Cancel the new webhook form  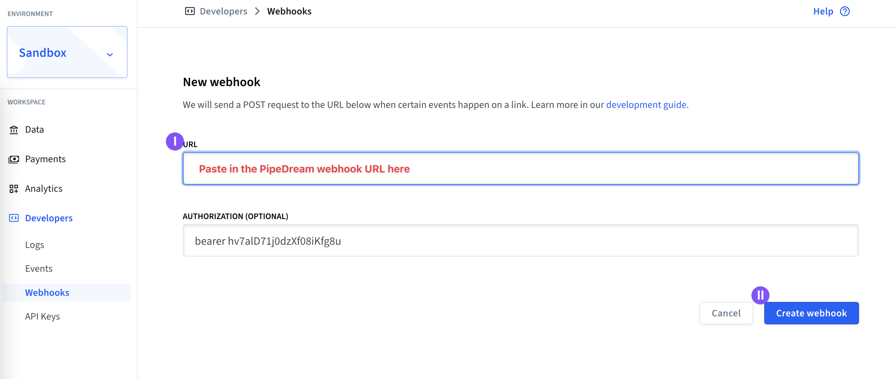[x=726, y=313]
